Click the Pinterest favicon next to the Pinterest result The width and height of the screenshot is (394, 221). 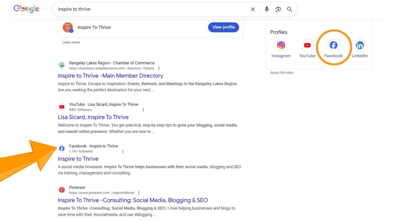pos(62,190)
